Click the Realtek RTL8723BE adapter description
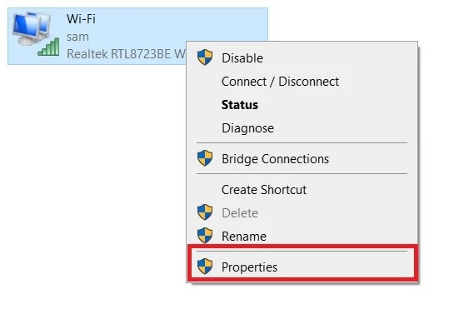Image resolution: width=454 pixels, height=334 pixels. [x=127, y=54]
